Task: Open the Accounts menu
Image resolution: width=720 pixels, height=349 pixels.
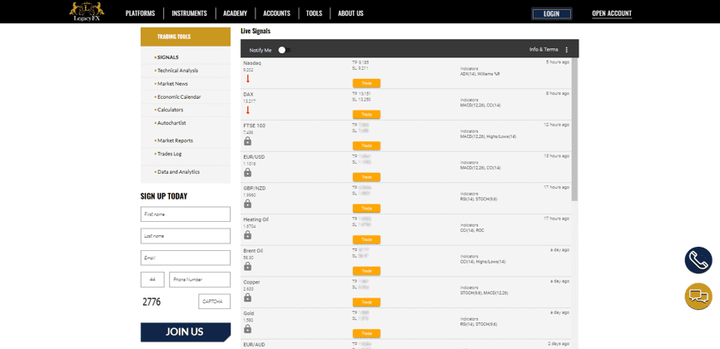Action: tap(277, 13)
